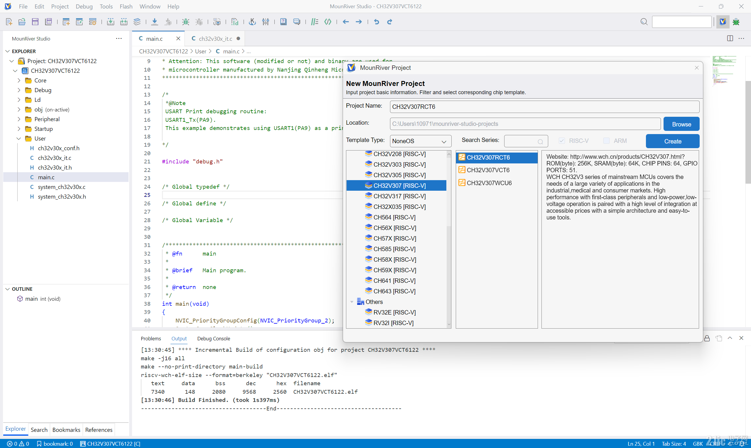Collapse the OUTLINE section
Screen dimensions: 751x448
click(8, 289)
